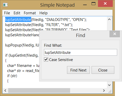Uncheck the Case Sensitive checkbox
This screenshot has width=122, height=96.
click(46, 59)
